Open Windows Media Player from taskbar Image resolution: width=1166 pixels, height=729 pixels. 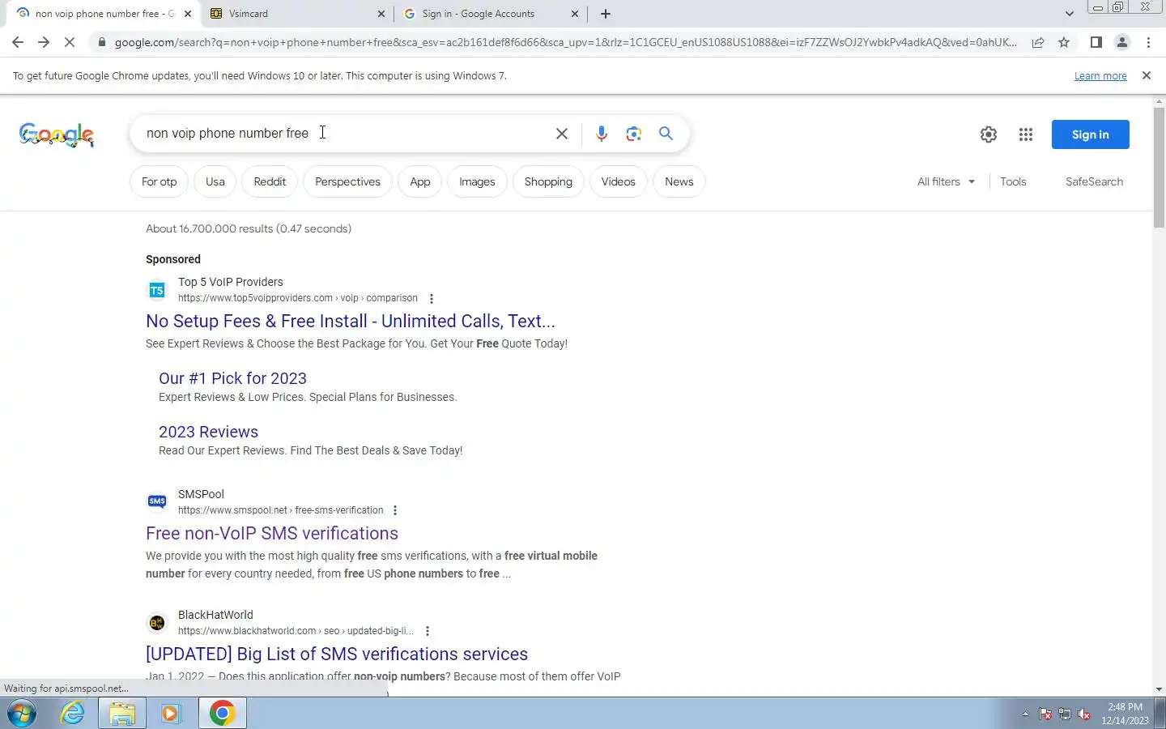pos(171,714)
